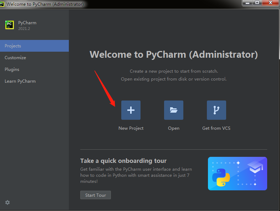Click the Get from VCS branch icon
Screen dimensions: 280x211
pos(217,110)
